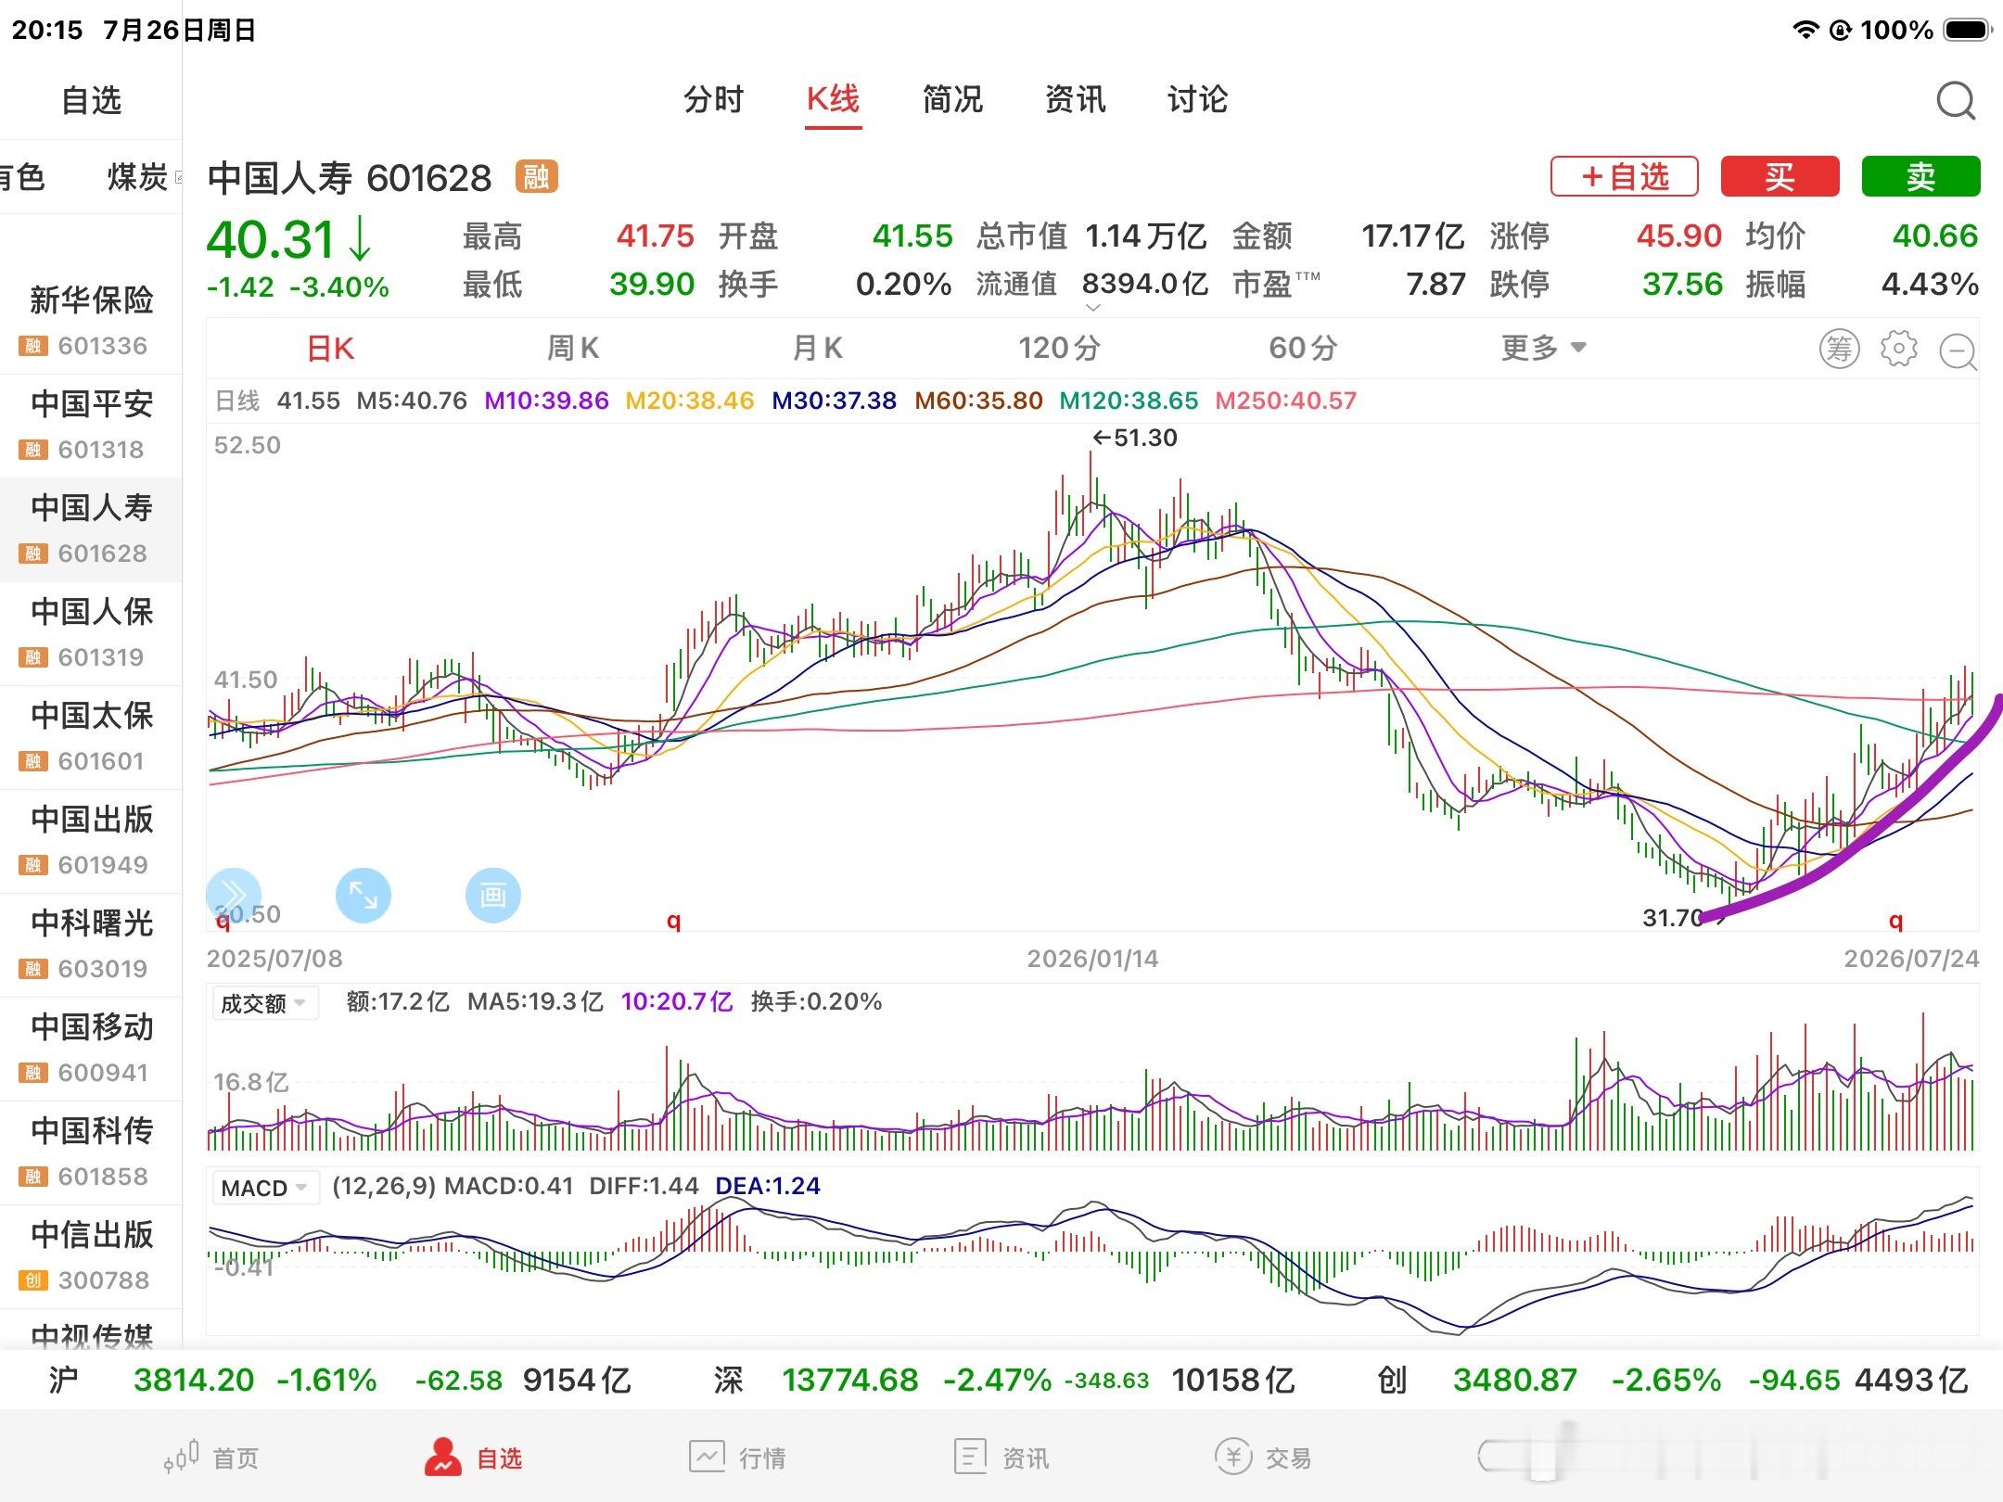
Task: Select 中国平安 601318 in watchlist
Action: click(91, 426)
